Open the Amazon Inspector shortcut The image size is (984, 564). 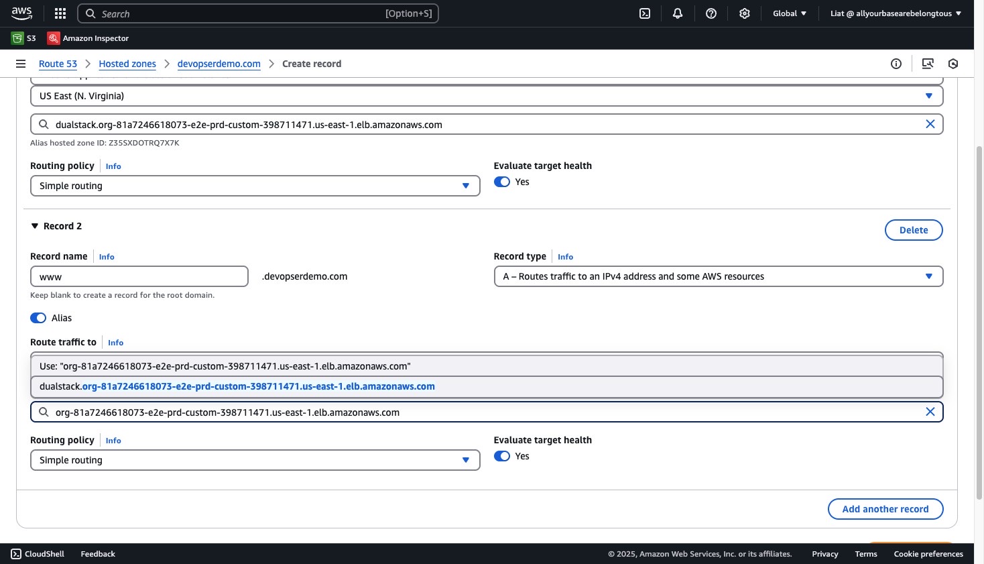tap(88, 38)
